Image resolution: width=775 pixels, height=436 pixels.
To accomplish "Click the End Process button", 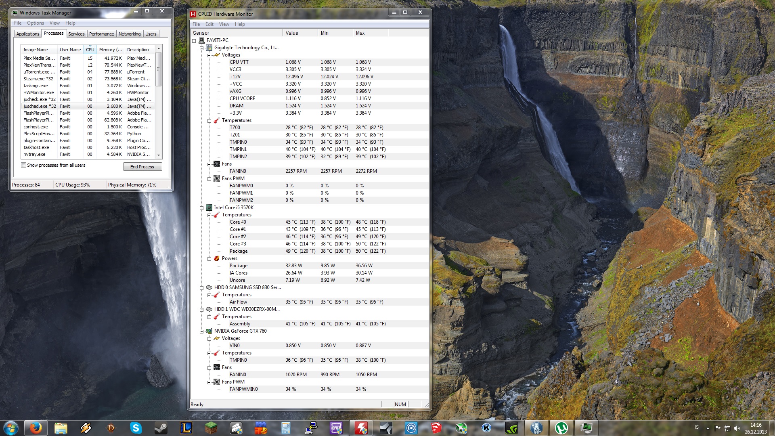I will pos(142,167).
